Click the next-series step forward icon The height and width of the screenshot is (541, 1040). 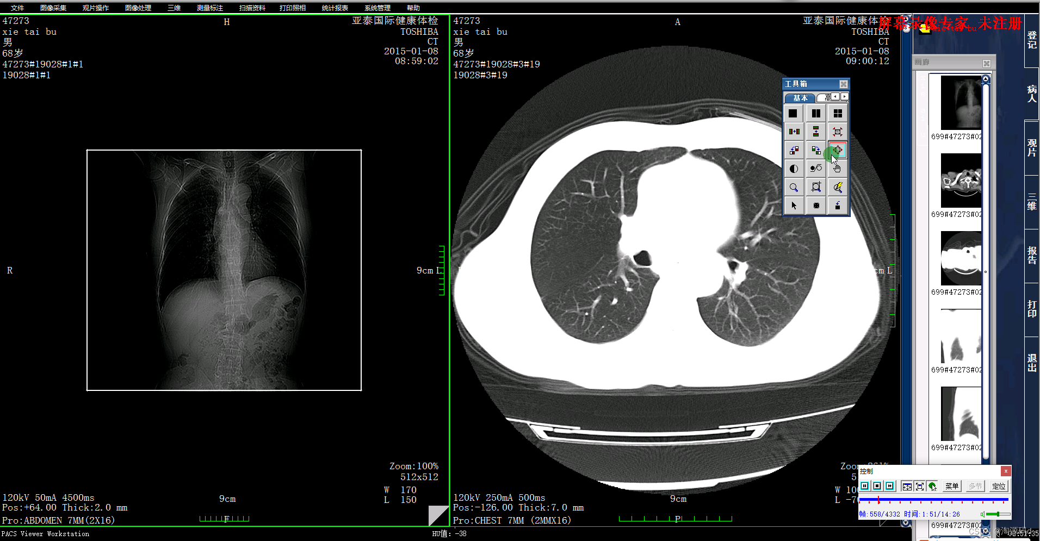816,150
